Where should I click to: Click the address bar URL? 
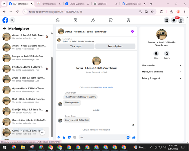pos(56,12)
